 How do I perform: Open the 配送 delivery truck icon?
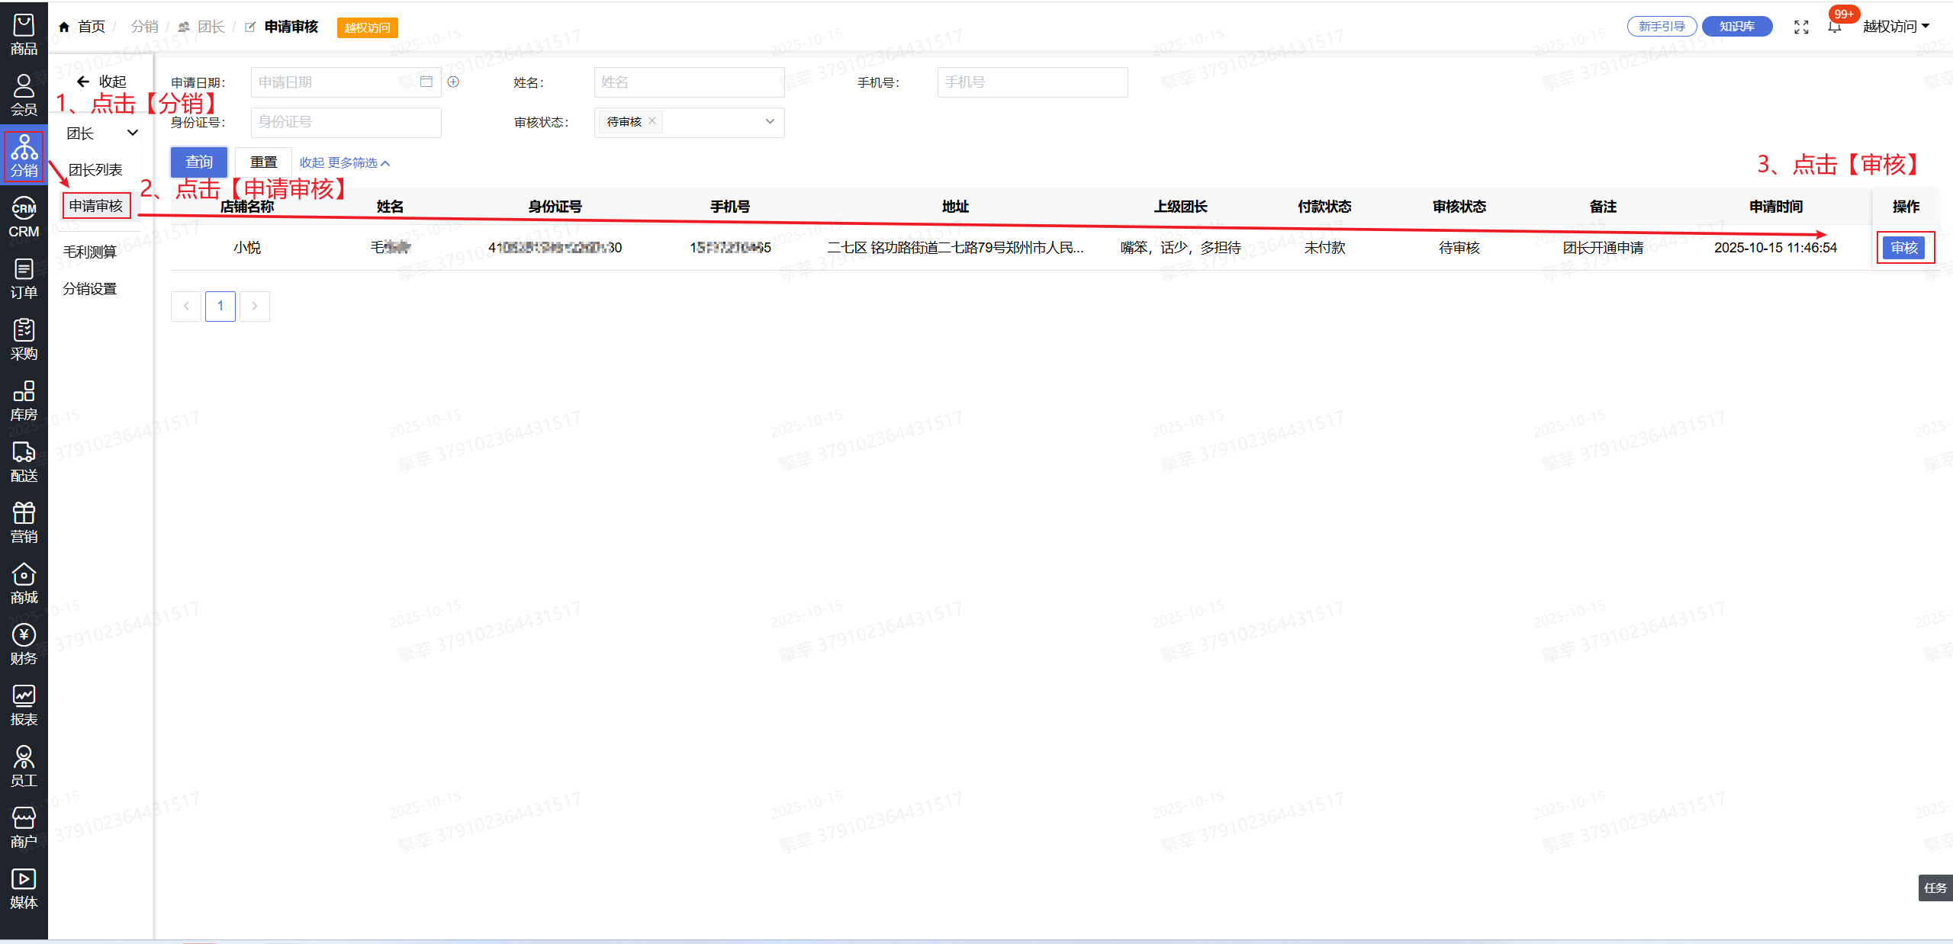point(24,461)
